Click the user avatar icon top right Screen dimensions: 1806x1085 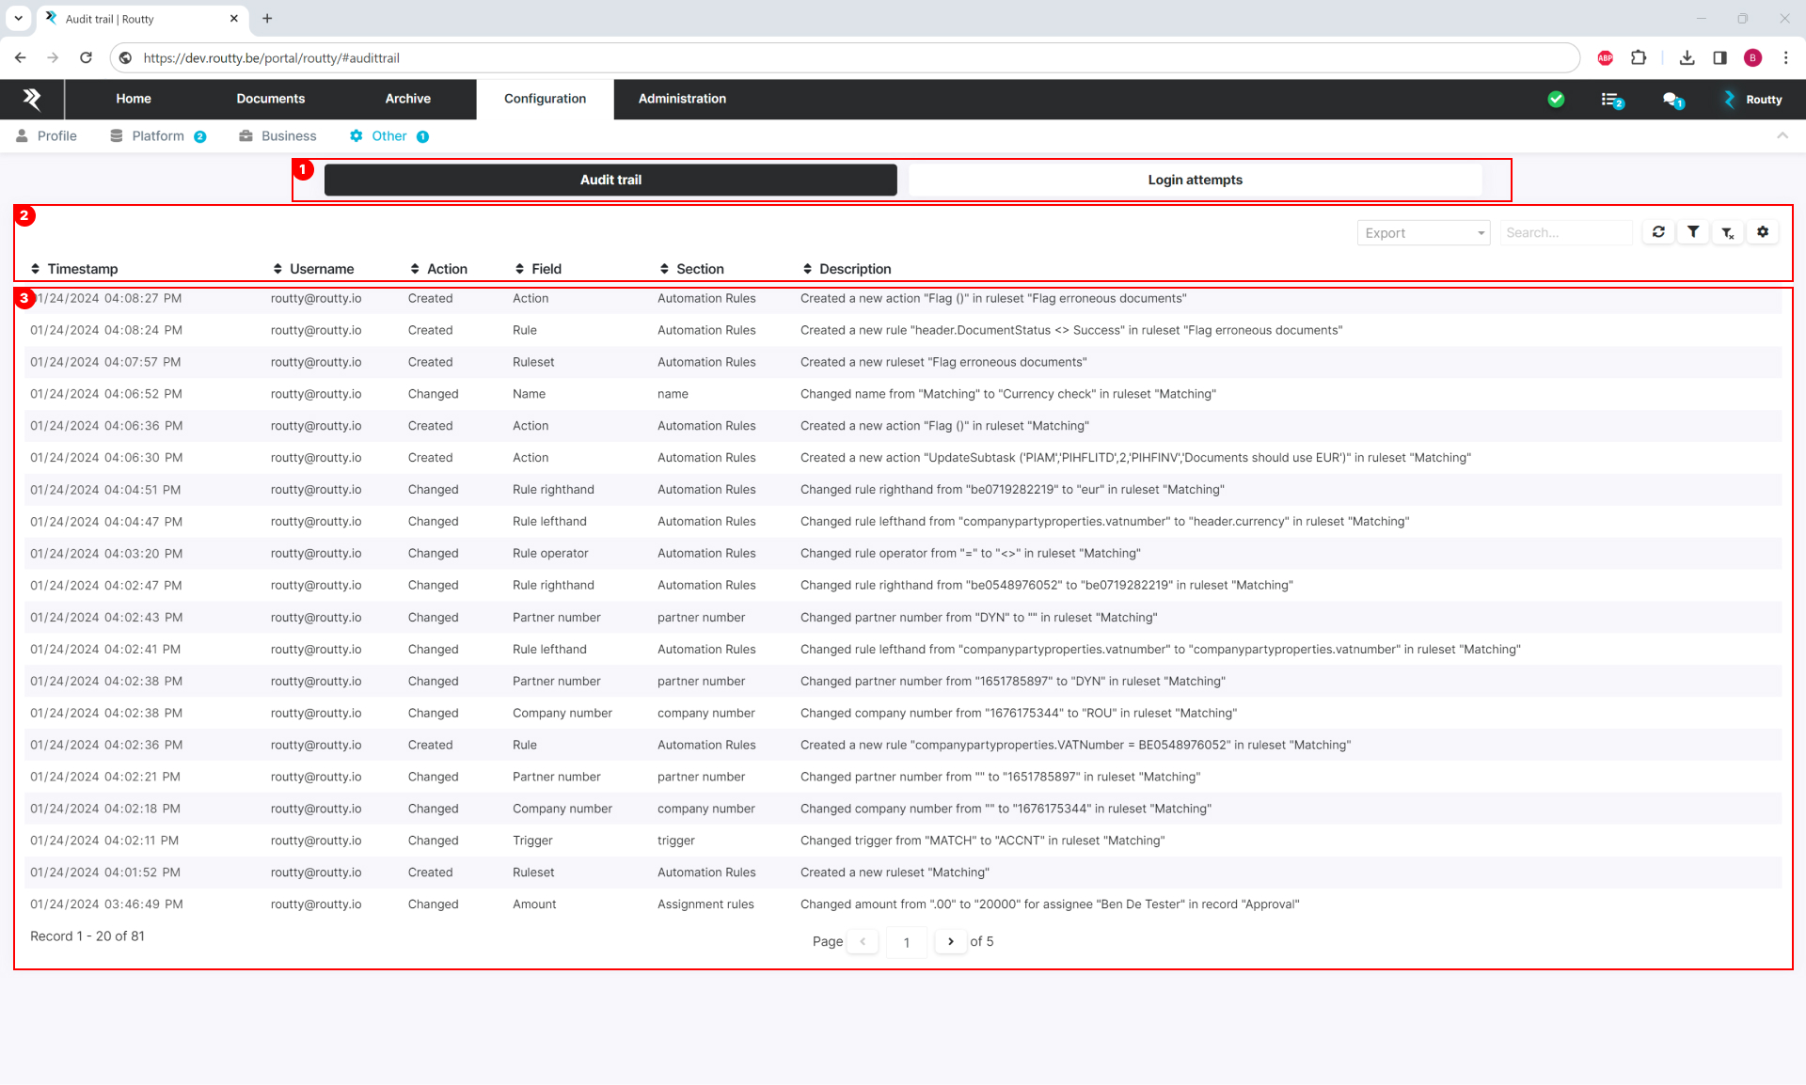click(1753, 58)
